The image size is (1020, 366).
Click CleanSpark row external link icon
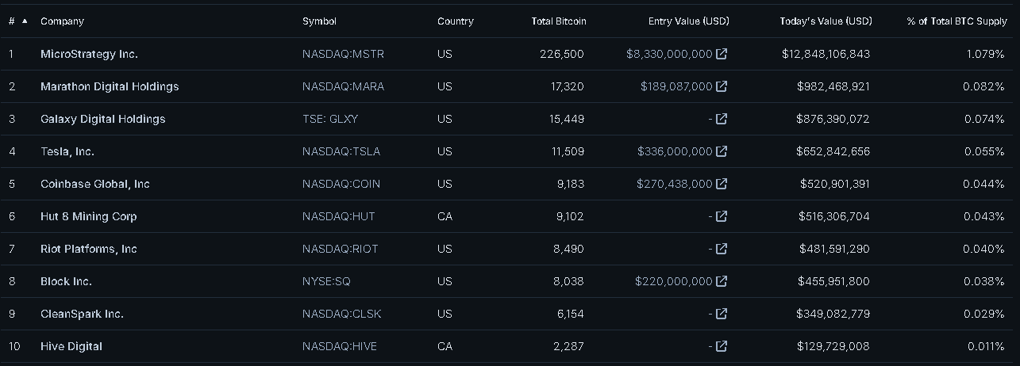[722, 314]
